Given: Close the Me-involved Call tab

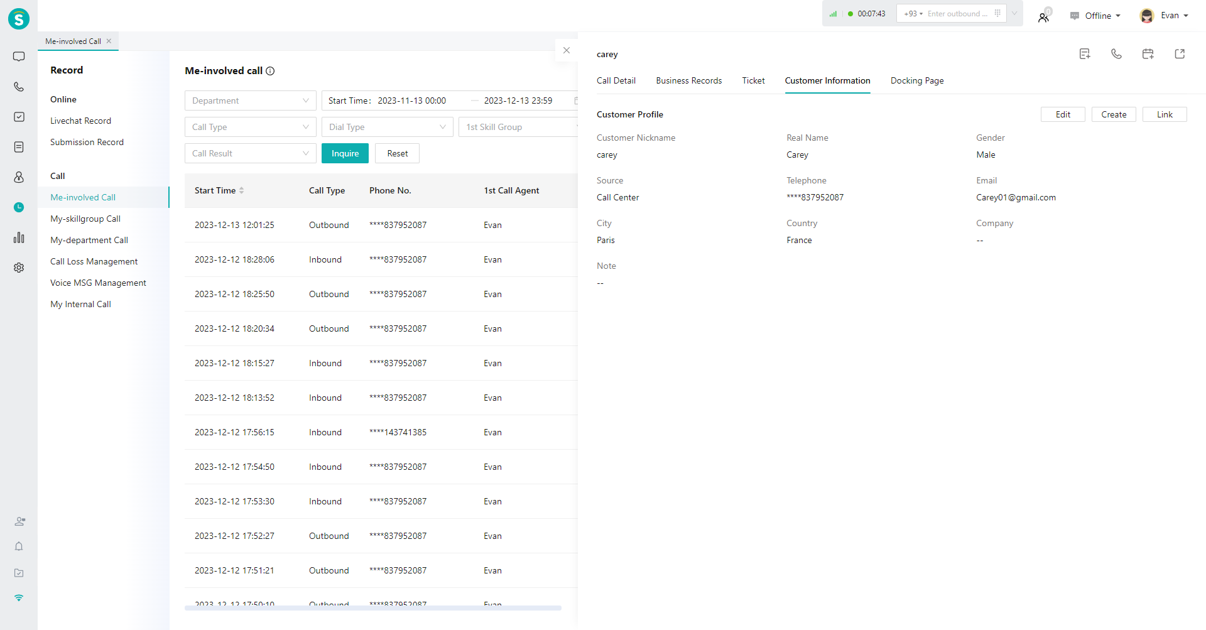Looking at the screenshot, I should pyautogui.click(x=109, y=41).
